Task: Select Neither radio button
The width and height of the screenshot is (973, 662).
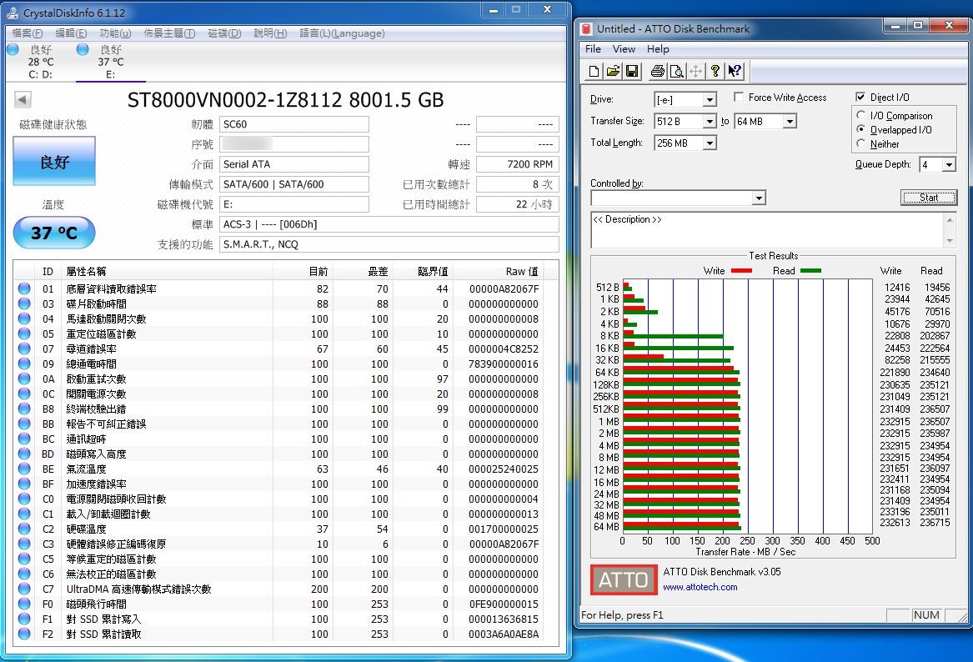Action: pos(860,143)
